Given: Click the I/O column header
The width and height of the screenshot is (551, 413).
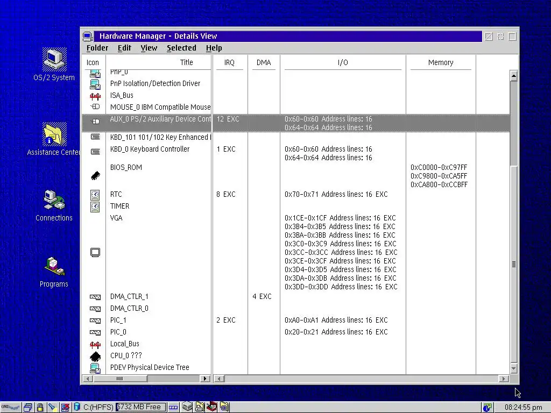Looking at the screenshot, I should 343,62.
